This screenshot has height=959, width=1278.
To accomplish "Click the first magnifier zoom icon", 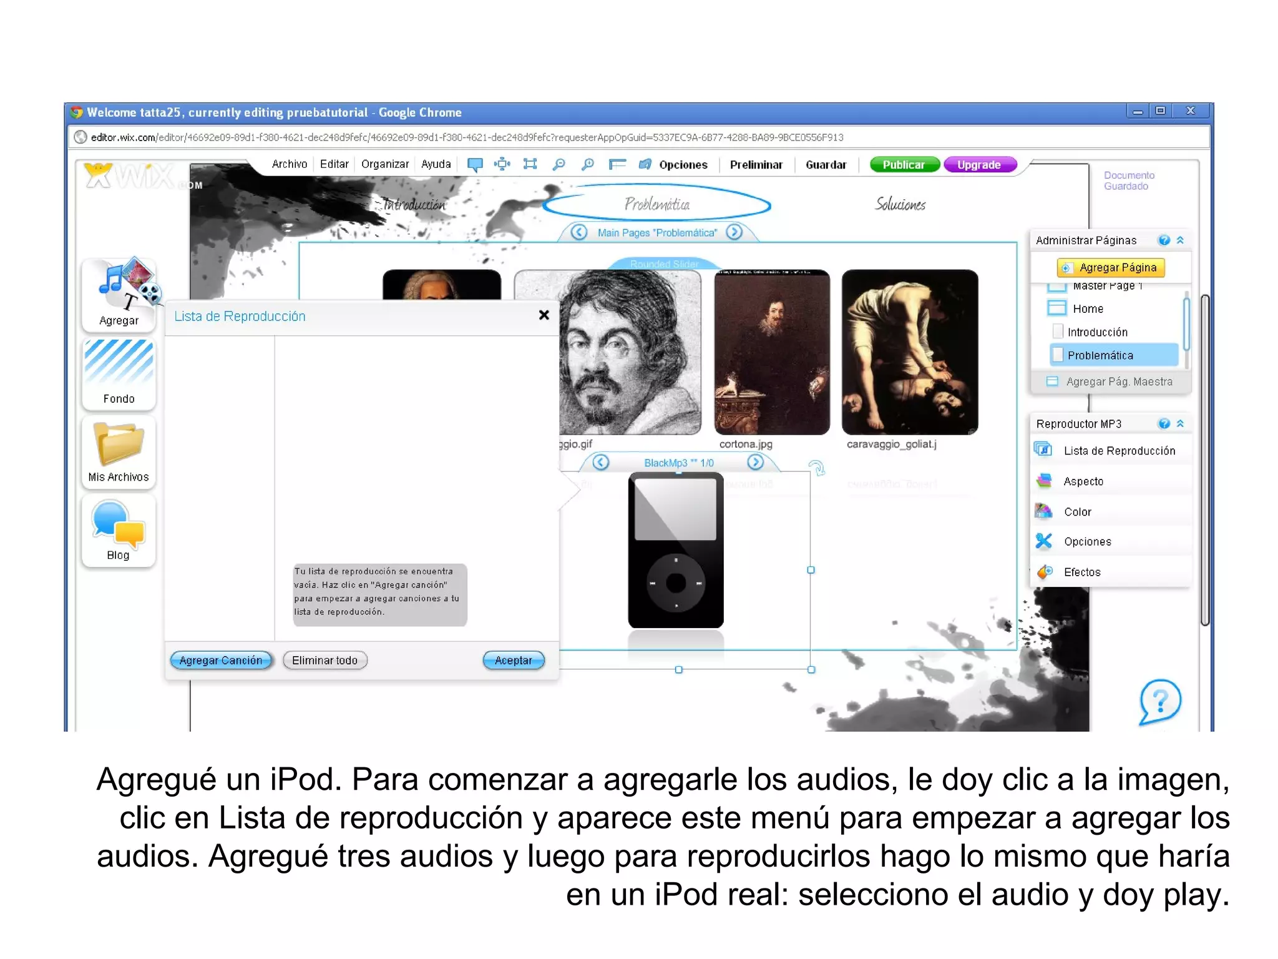I will tap(559, 164).
